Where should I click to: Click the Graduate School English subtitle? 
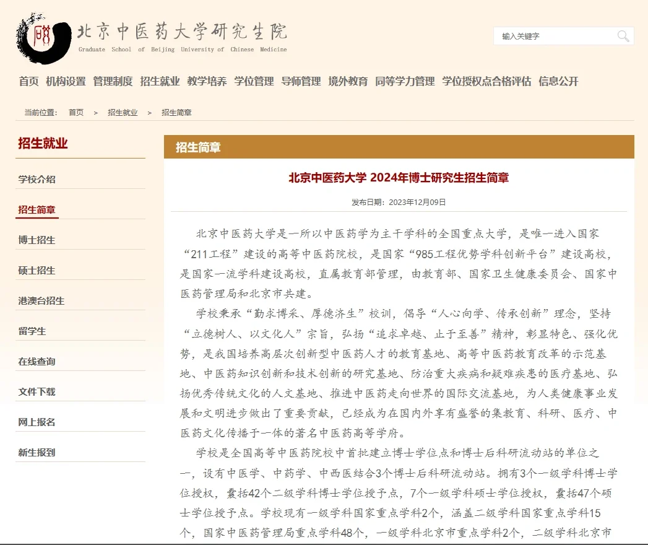tap(183, 50)
